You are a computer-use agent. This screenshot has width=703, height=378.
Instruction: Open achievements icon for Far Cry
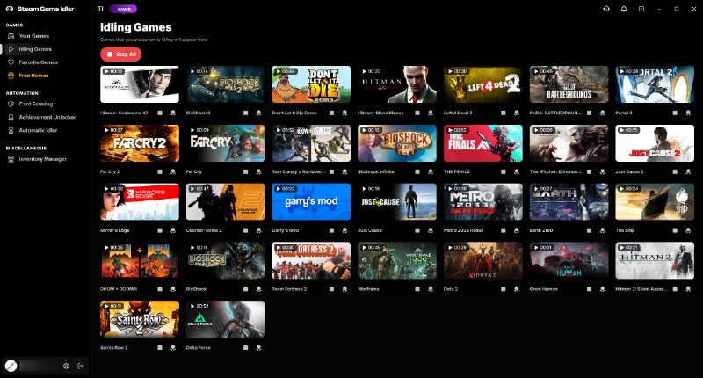[x=258, y=171]
